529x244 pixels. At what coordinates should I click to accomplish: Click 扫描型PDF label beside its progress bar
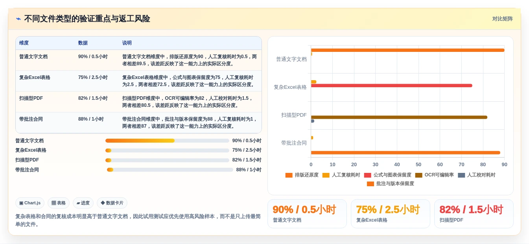coord(27,160)
